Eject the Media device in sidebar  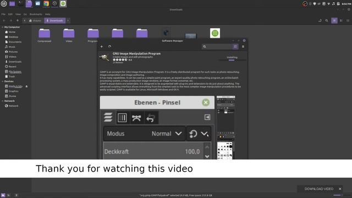click(26, 86)
